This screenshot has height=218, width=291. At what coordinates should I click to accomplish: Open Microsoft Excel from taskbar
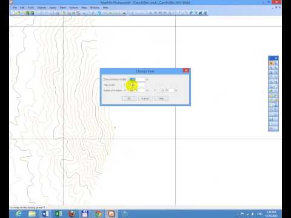click(58, 214)
